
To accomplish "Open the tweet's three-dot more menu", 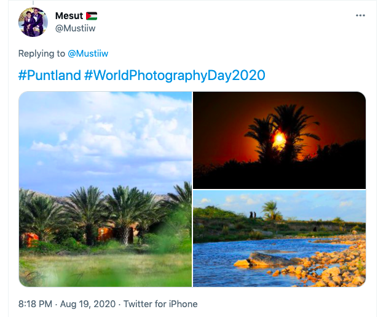I will (x=360, y=15).
